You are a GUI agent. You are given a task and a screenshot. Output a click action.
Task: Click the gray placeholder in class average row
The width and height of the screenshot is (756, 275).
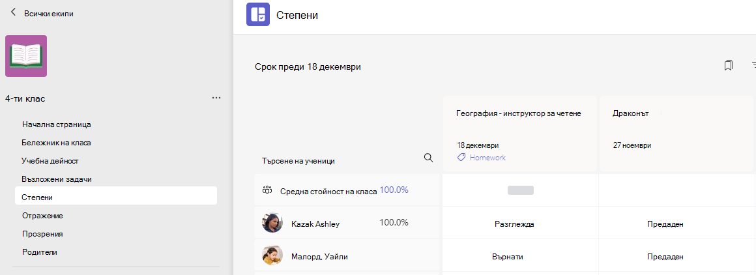(x=521, y=190)
